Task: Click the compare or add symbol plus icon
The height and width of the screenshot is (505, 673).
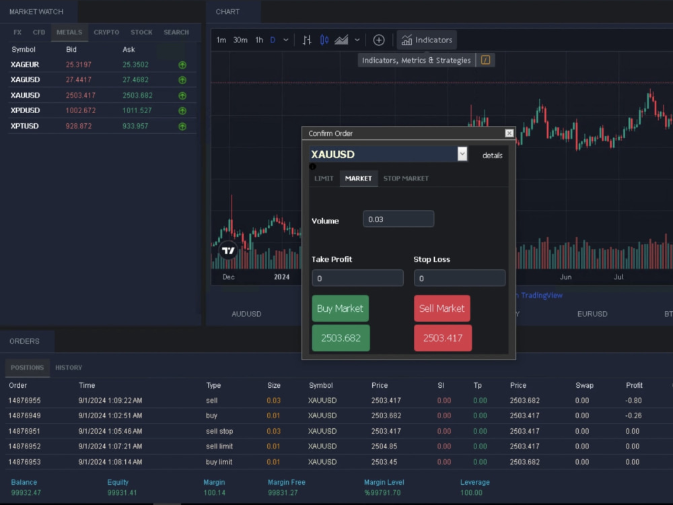Action: [x=378, y=40]
